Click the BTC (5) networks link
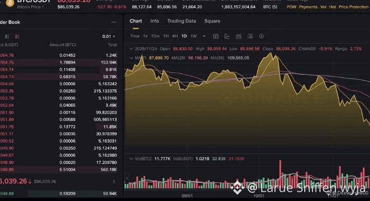 [270, 7]
